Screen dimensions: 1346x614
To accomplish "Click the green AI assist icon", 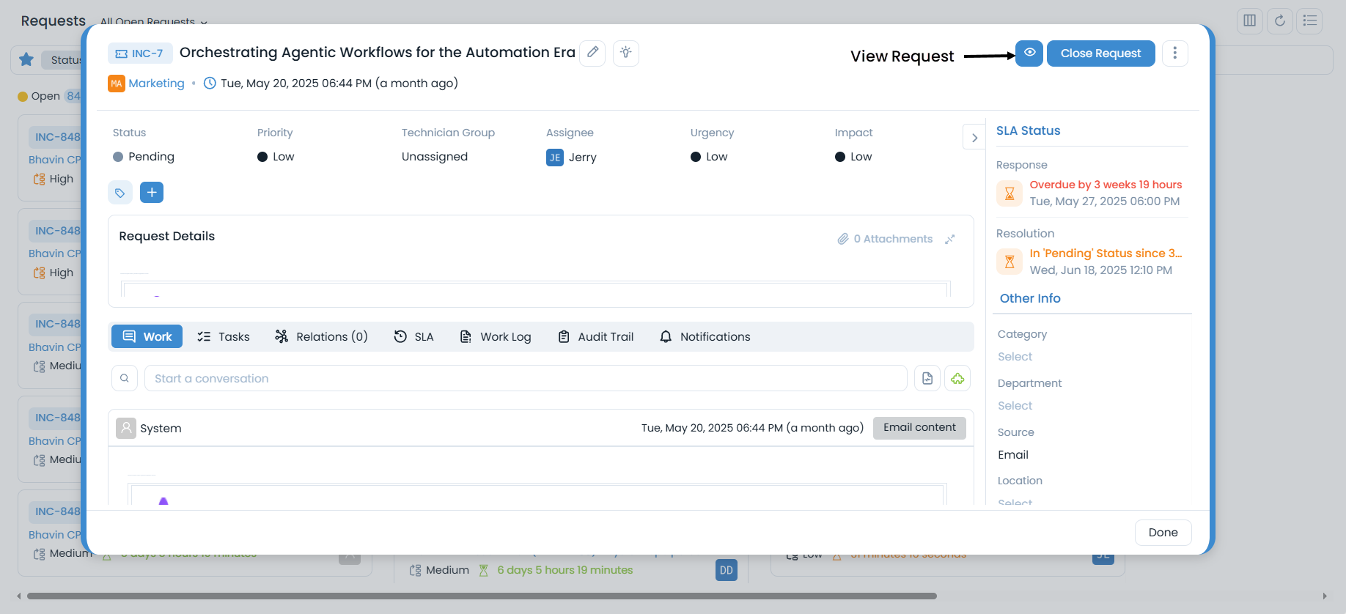I will (x=957, y=378).
